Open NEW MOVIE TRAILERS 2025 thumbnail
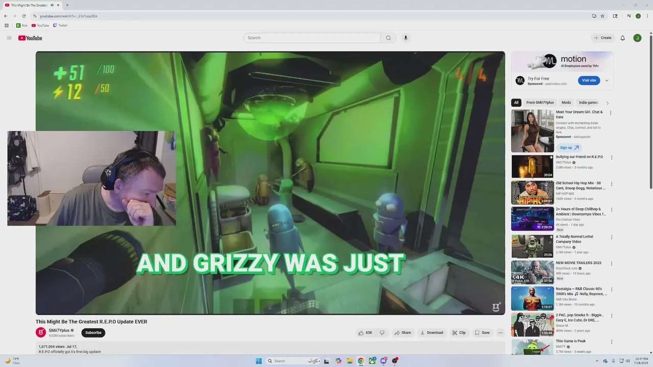653x367 pixels. [x=533, y=272]
